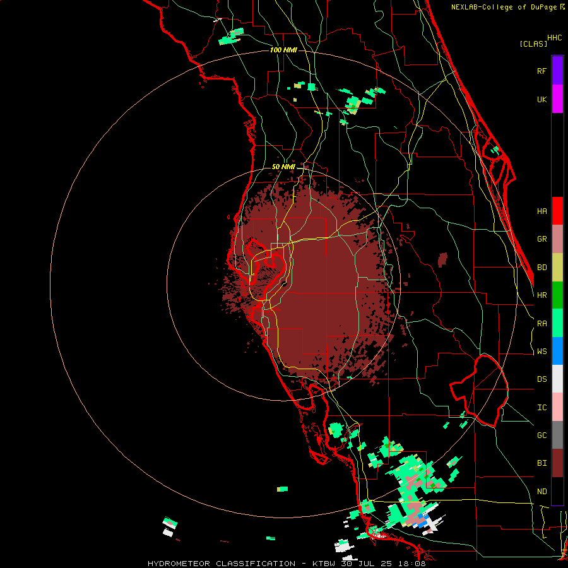The image size is (568, 568).
Task: Click the DS white legend swatch
Action: pos(557,379)
